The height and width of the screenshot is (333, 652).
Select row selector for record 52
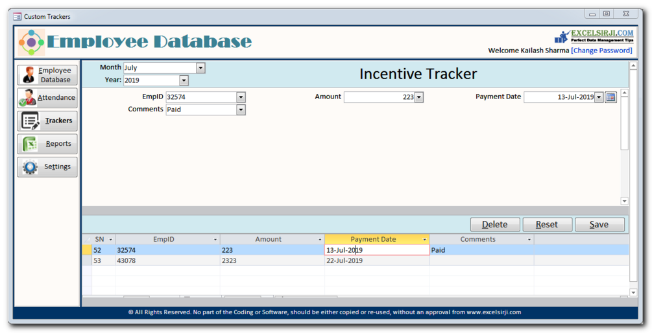pyautogui.click(x=86, y=250)
